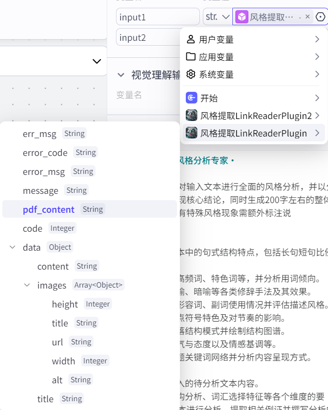This screenshot has height=410, width=328.
Task: Open the dropdown arrow in left panel
Action: pyautogui.click(x=97, y=61)
